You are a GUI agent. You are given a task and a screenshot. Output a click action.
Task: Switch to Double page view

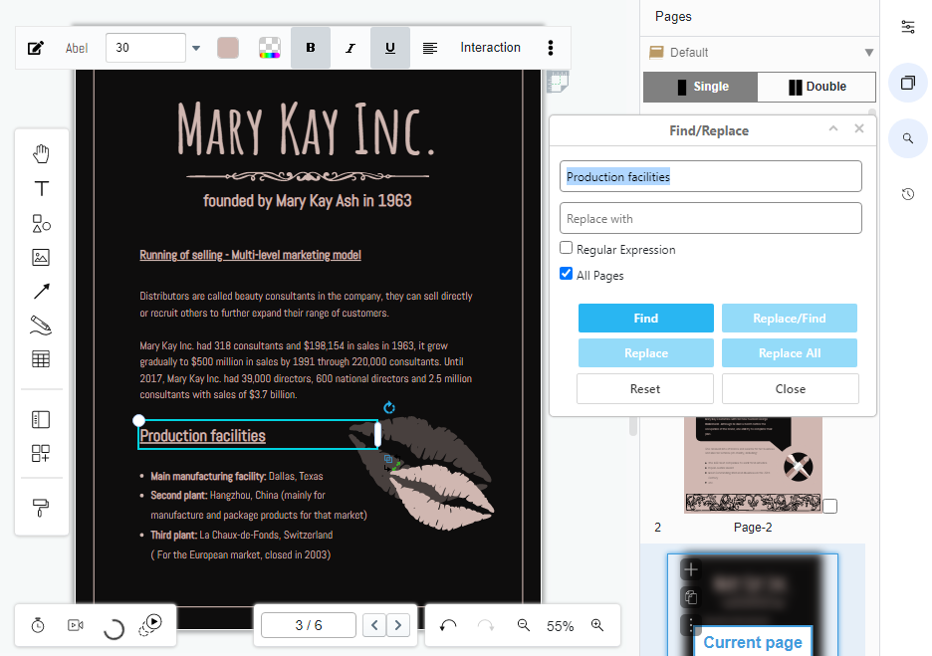tap(816, 87)
